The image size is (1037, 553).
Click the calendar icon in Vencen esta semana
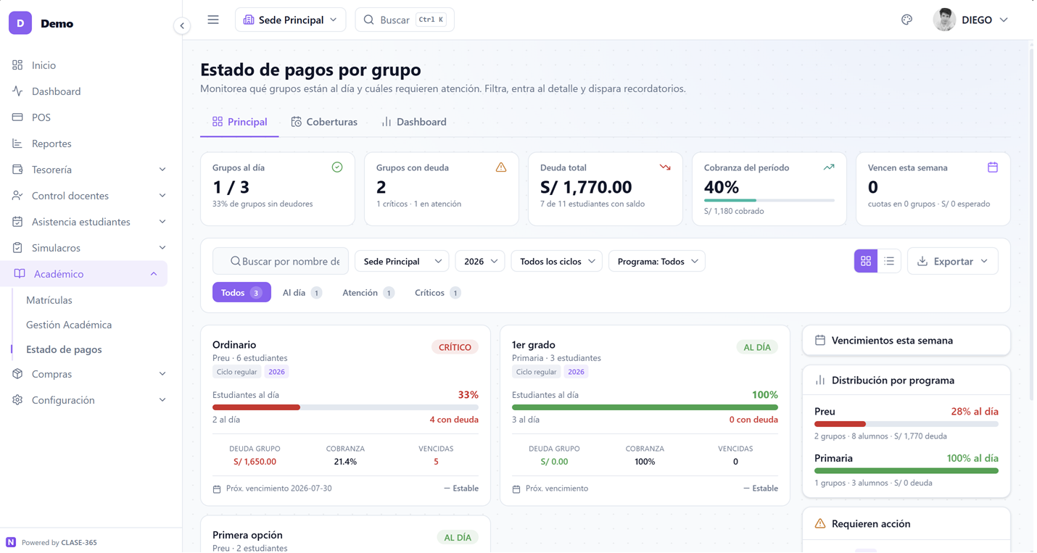click(x=992, y=167)
